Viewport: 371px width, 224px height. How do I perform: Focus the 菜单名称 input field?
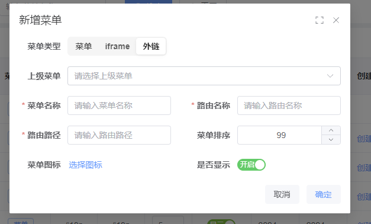click(119, 105)
